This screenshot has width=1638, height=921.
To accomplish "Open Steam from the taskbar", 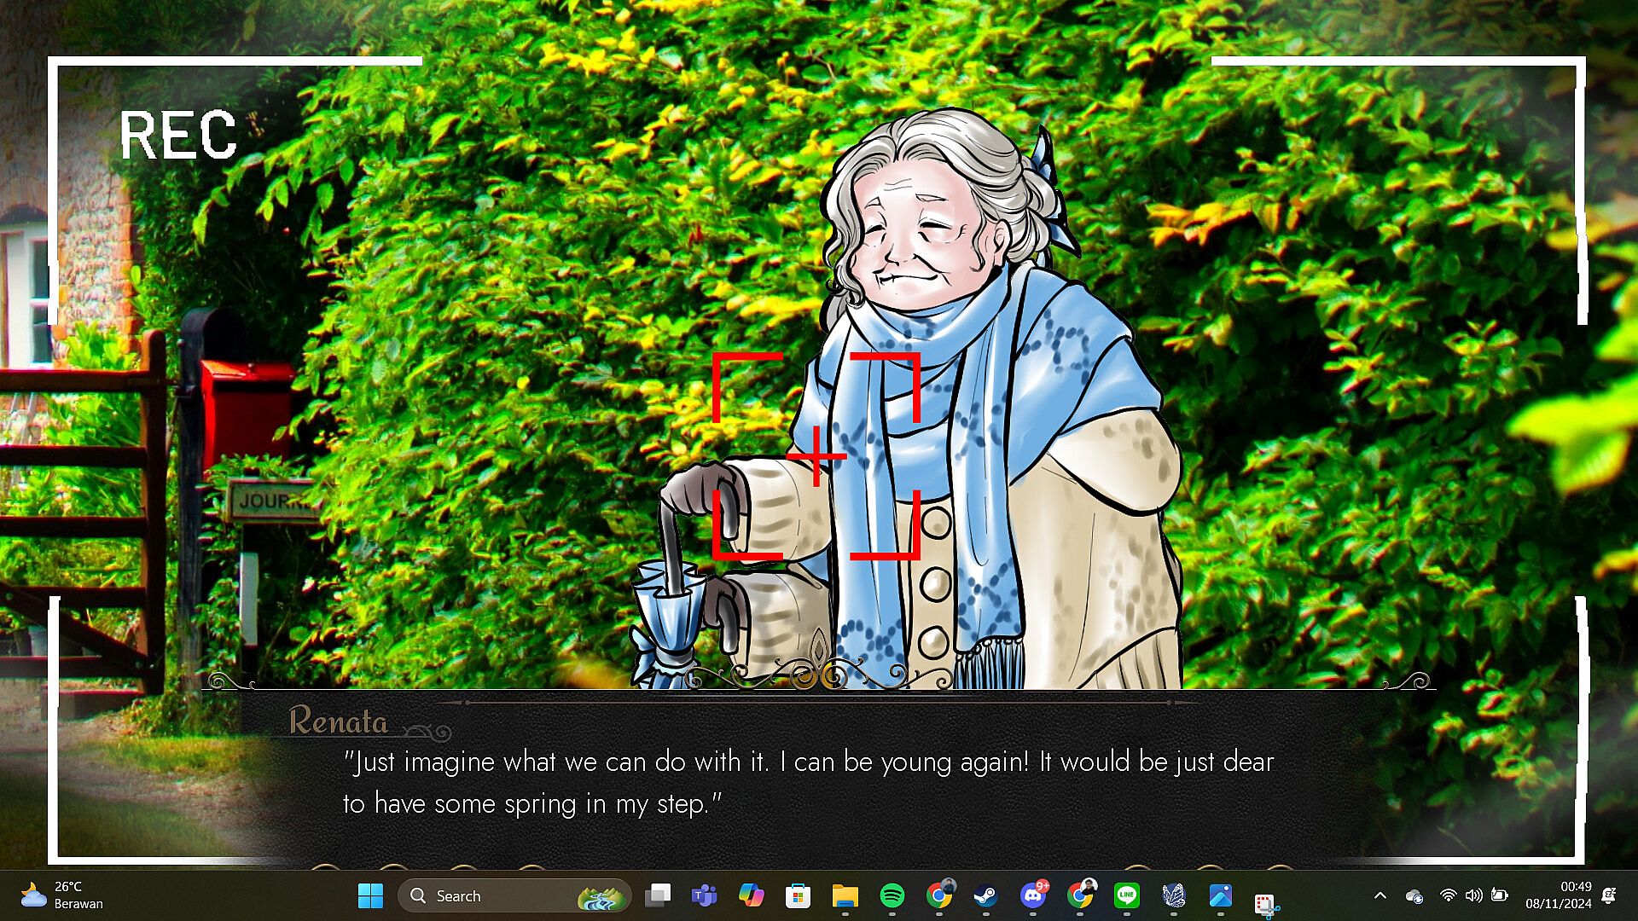I will [985, 895].
